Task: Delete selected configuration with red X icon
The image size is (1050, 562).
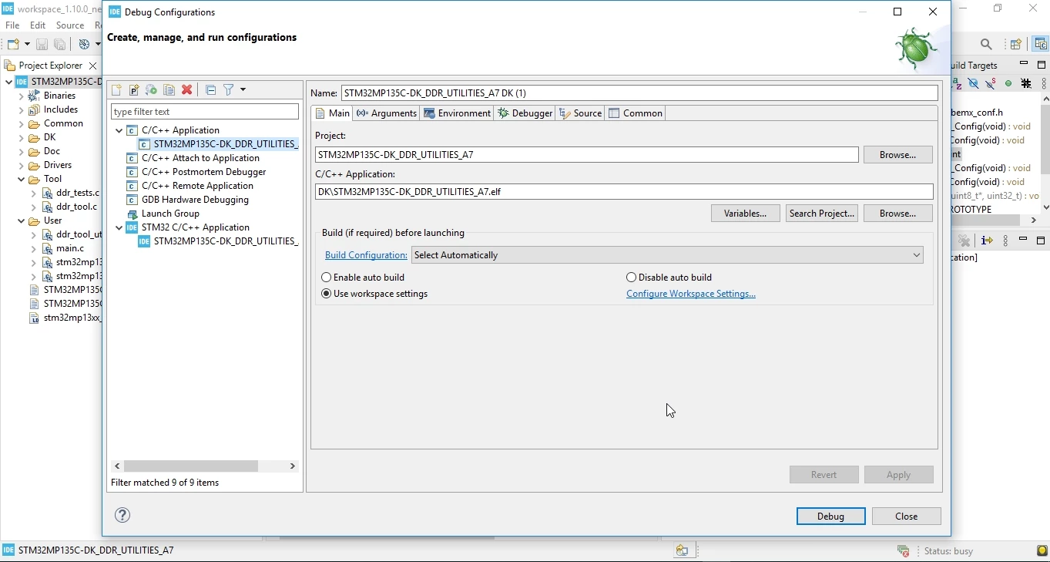Action: (186, 90)
